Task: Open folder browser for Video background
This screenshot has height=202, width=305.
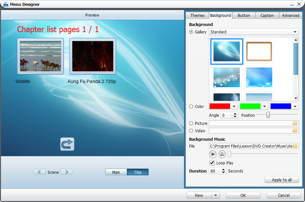Action: (295, 131)
